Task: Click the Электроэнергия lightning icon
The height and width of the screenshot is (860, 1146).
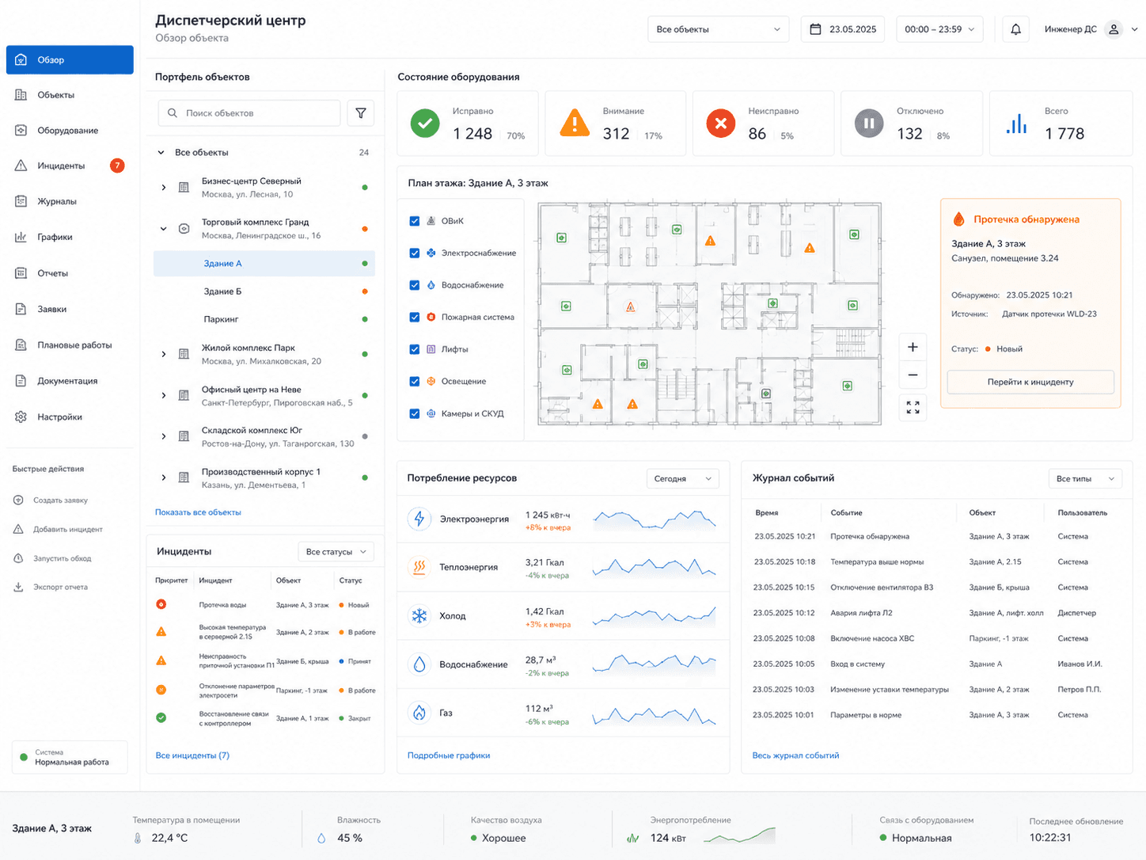Action: 419,519
